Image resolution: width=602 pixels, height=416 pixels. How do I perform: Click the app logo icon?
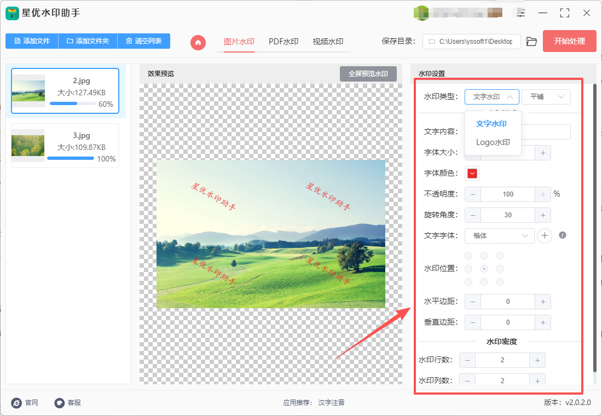pyautogui.click(x=12, y=13)
